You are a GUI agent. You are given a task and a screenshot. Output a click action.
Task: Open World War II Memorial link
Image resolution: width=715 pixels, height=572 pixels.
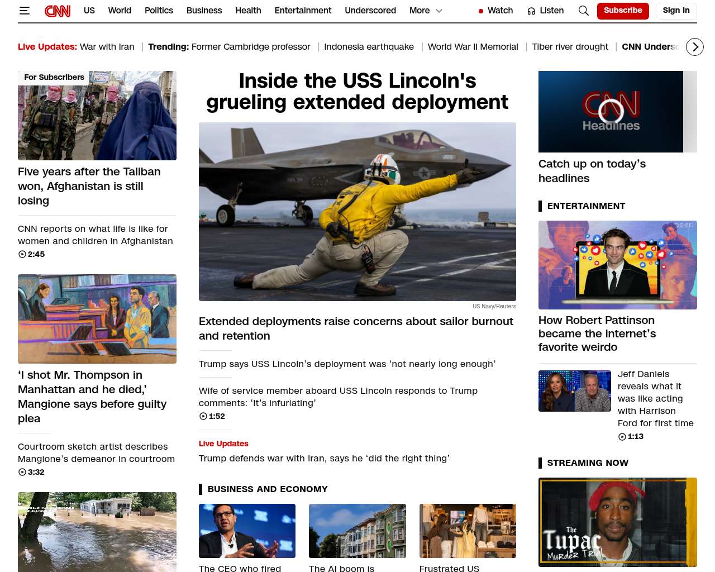(473, 47)
